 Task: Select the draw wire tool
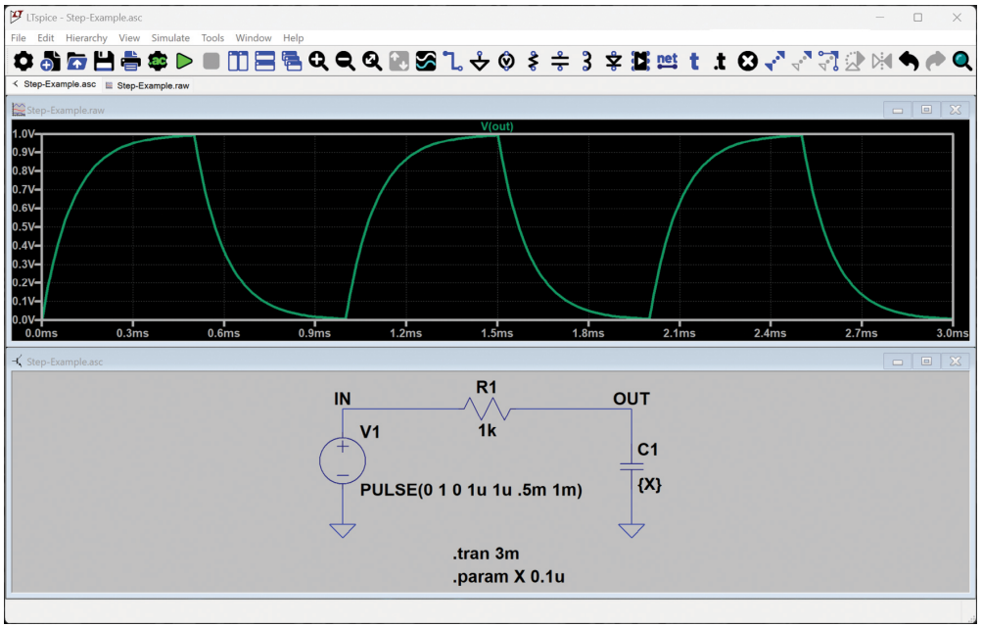452,62
